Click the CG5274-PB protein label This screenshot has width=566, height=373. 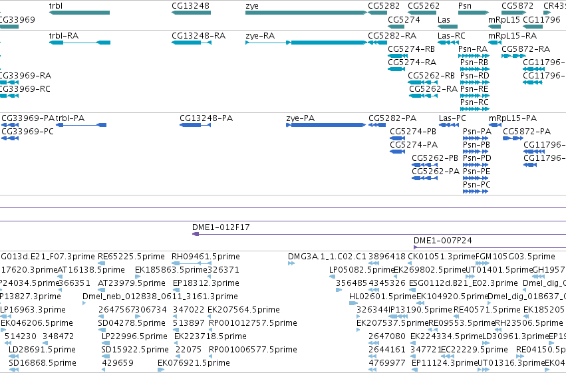(413, 132)
